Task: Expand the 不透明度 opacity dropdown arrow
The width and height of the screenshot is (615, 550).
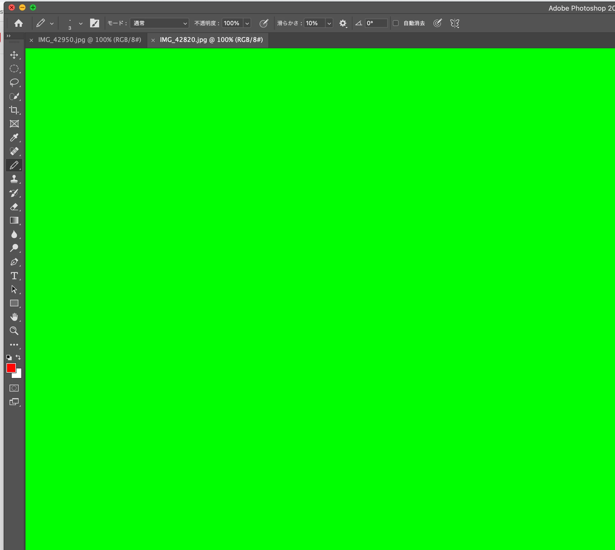Action: tap(247, 23)
